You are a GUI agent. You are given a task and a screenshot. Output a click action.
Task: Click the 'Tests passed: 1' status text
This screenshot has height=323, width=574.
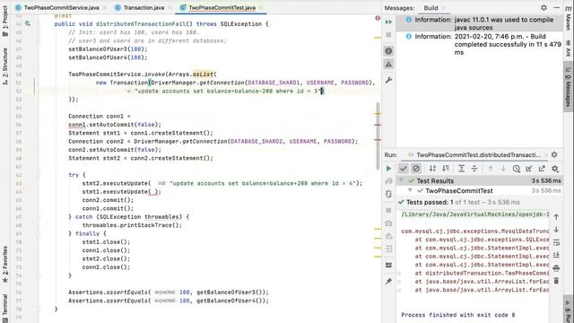coord(430,202)
